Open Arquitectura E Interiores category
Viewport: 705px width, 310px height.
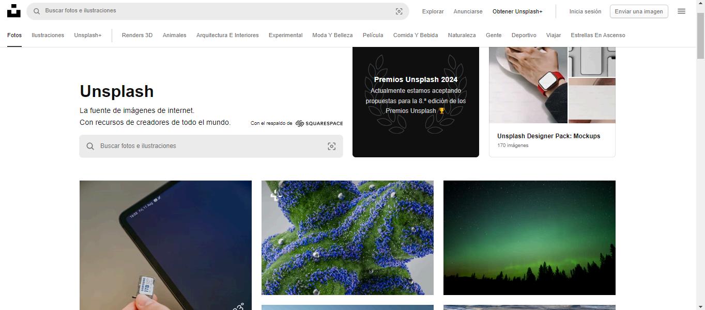point(227,35)
